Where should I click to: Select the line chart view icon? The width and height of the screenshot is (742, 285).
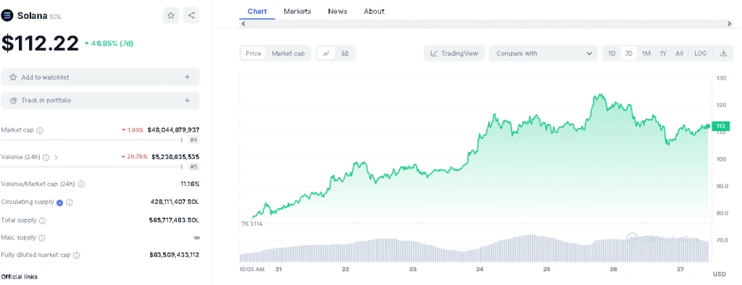click(x=326, y=54)
